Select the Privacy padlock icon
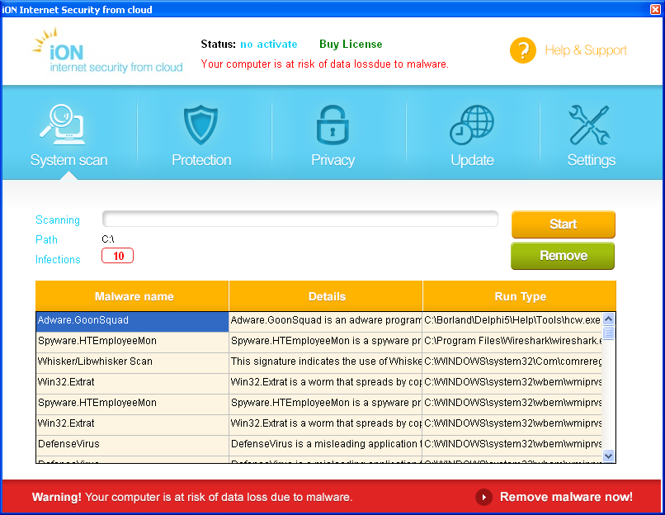 [x=332, y=125]
